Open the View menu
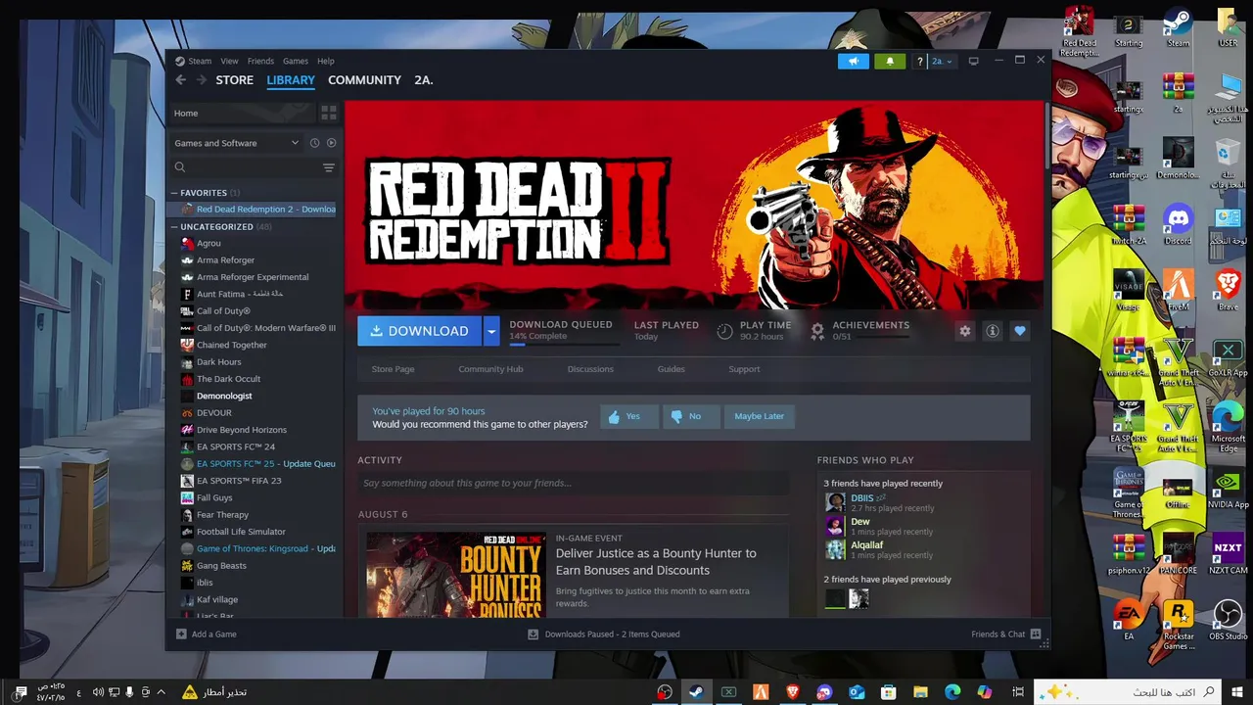The width and height of the screenshot is (1253, 705). click(229, 61)
